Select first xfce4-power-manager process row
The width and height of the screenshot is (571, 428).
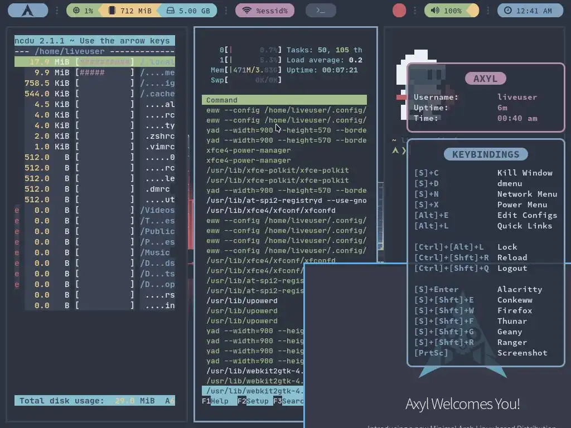(284, 150)
